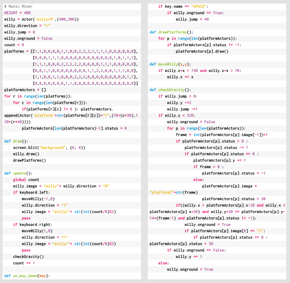Click the 'global count' statement
The width and height of the screenshot is (290, 283).
tap(26, 180)
